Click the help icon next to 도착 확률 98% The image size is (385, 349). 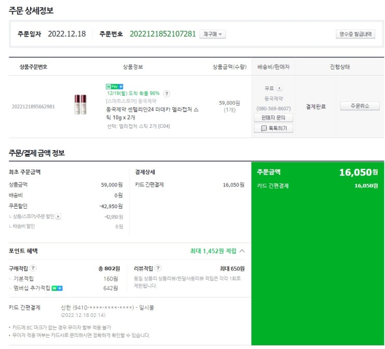(167, 94)
